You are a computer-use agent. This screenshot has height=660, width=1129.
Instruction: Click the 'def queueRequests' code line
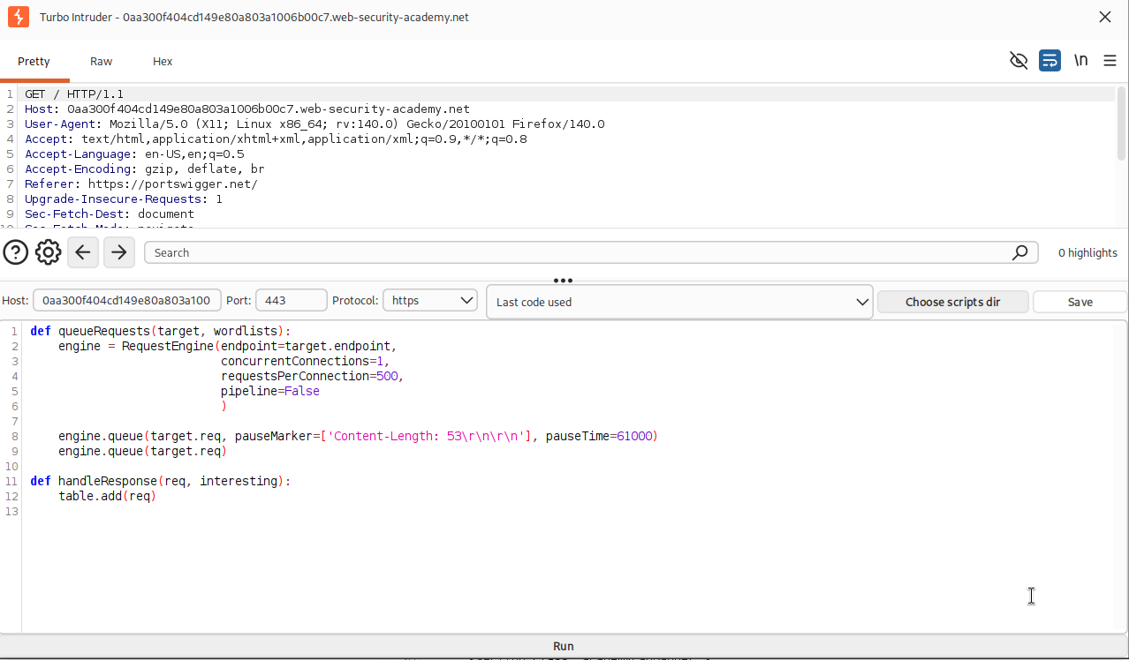coord(161,332)
